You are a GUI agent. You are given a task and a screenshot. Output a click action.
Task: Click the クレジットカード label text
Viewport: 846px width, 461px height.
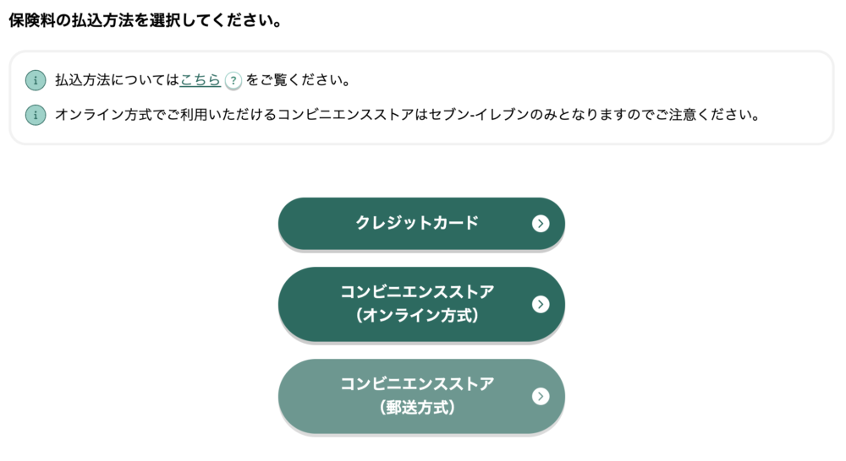tap(417, 223)
